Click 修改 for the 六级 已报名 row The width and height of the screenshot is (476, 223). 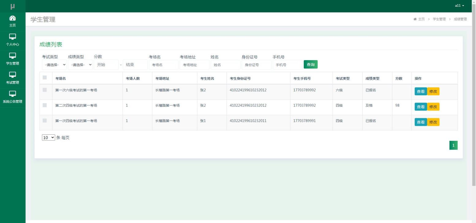pos(433,91)
